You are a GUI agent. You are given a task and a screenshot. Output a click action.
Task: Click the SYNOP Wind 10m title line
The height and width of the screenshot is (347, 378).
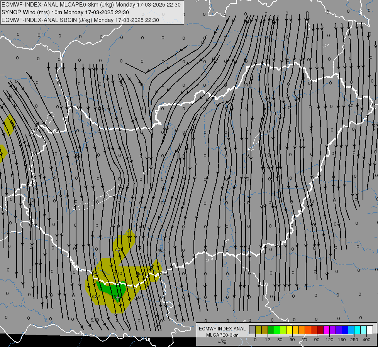[x=65, y=12]
